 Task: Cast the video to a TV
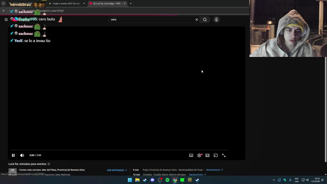click(x=216, y=155)
